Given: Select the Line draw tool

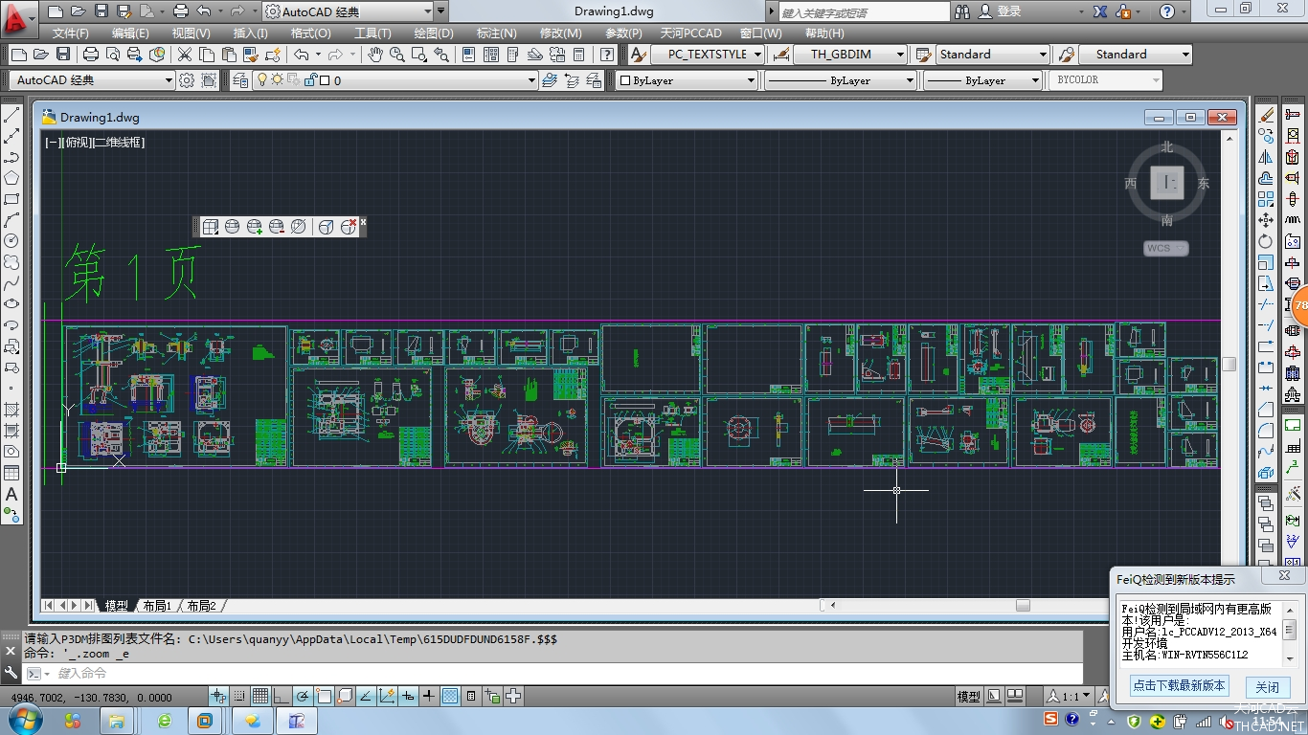Looking at the screenshot, I should click(x=11, y=116).
